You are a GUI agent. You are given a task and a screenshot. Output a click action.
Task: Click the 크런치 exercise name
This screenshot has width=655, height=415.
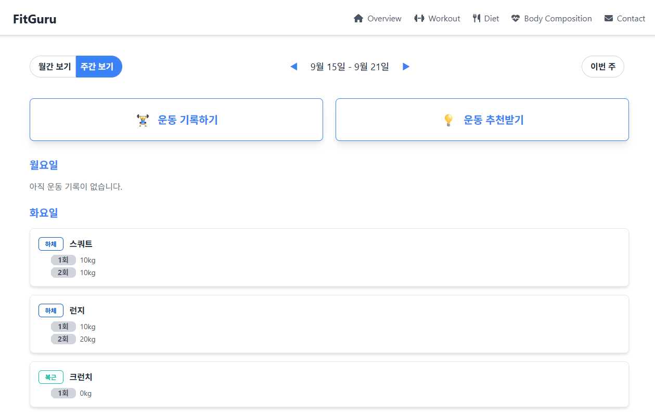(x=81, y=377)
